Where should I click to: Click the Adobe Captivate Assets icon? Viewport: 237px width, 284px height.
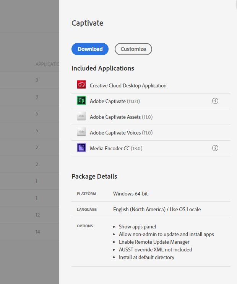pos(81,117)
